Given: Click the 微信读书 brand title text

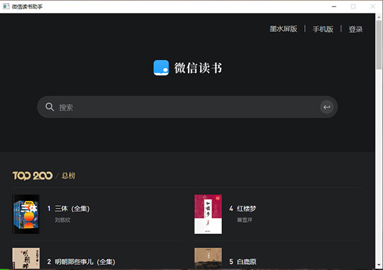Looking at the screenshot, I should 198,68.
